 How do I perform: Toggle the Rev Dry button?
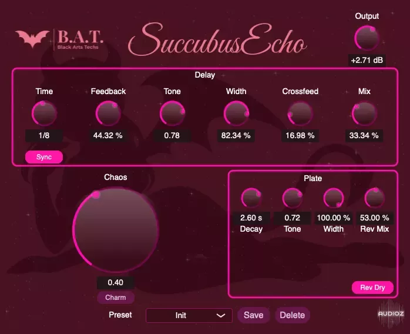(372, 288)
